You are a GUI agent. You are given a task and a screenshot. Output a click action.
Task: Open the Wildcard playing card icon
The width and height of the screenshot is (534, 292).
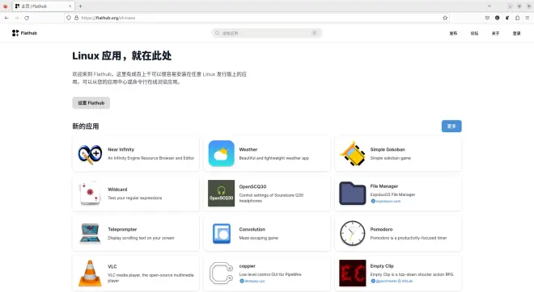[90, 194]
